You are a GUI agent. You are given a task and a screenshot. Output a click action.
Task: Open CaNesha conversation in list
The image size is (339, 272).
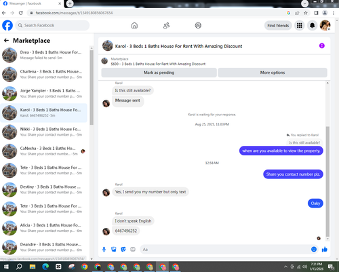click(x=43, y=151)
